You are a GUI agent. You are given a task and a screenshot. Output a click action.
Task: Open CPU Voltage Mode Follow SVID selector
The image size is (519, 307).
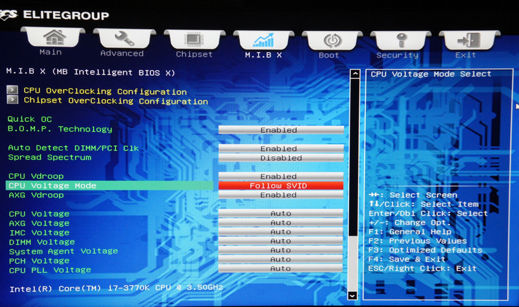pos(280,186)
